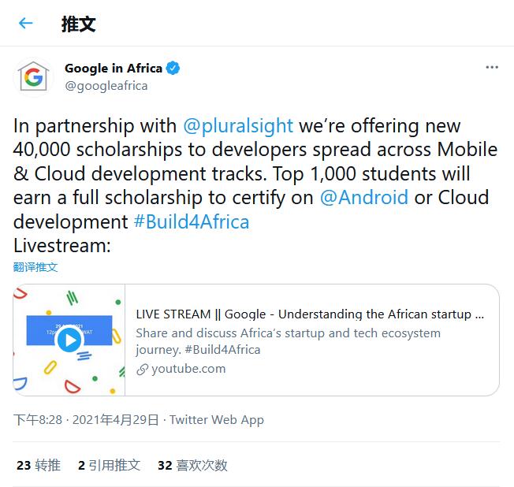Image resolution: width=514 pixels, height=487 pixels.
Task: Click the youtube.com domain text
Action: coord(188,369)
